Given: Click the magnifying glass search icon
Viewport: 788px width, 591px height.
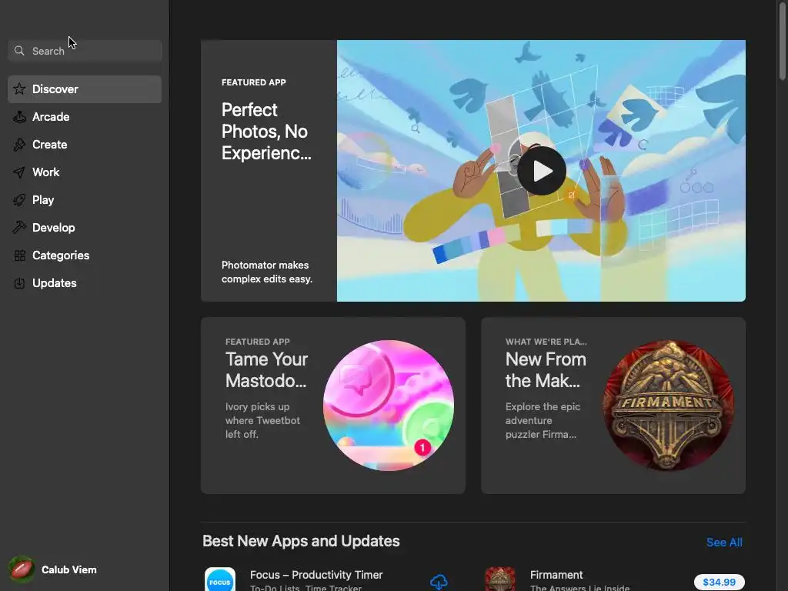Looking at the screenshot, I should point(19,51).
